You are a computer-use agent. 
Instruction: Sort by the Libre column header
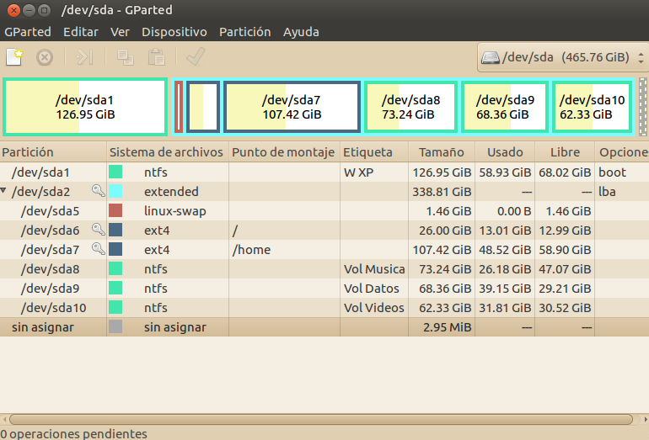pos(565,152)
